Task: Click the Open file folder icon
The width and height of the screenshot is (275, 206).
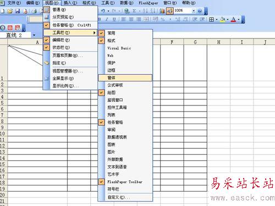Action: 10,11
